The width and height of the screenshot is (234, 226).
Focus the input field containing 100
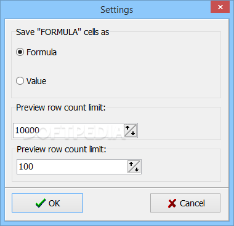[x=72, y=166]
